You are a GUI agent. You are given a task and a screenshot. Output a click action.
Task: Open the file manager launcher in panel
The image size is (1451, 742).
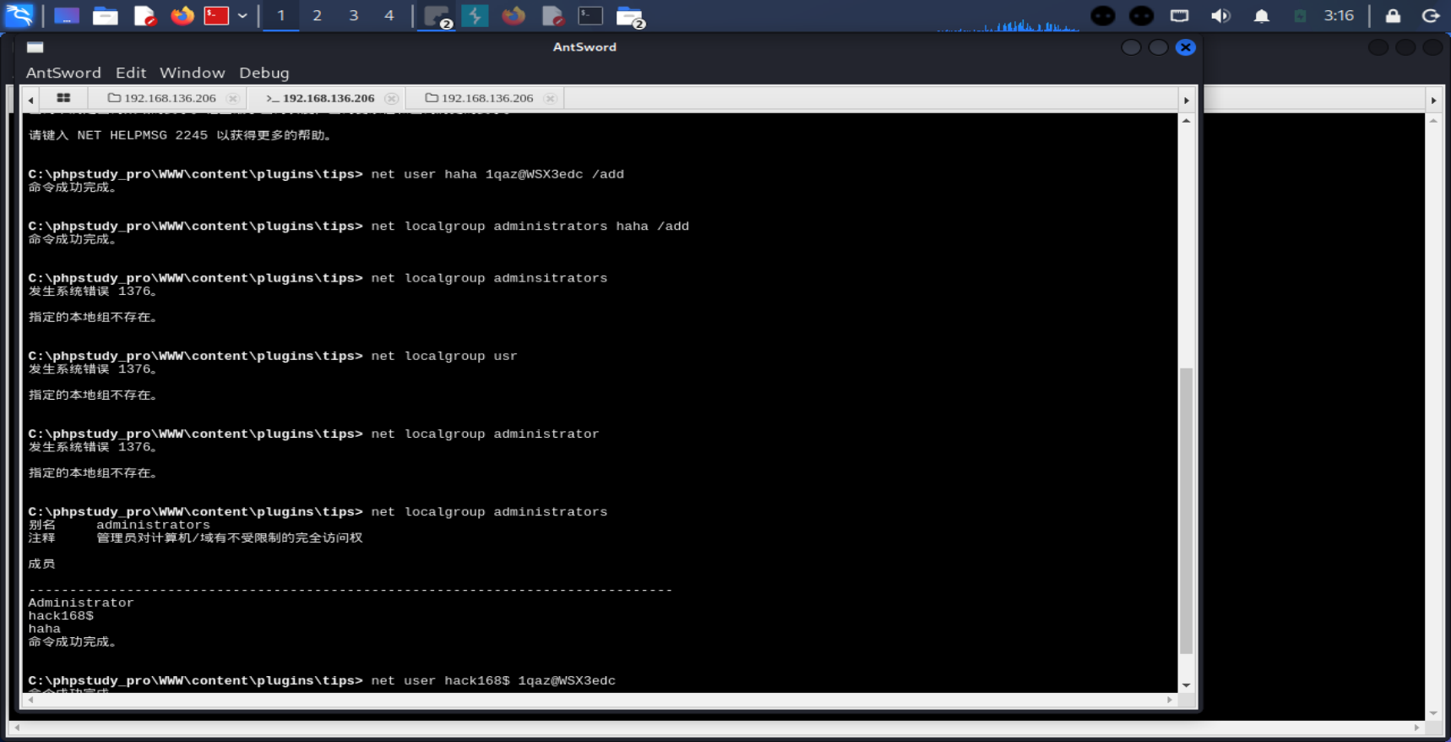(x=105, y=15)
